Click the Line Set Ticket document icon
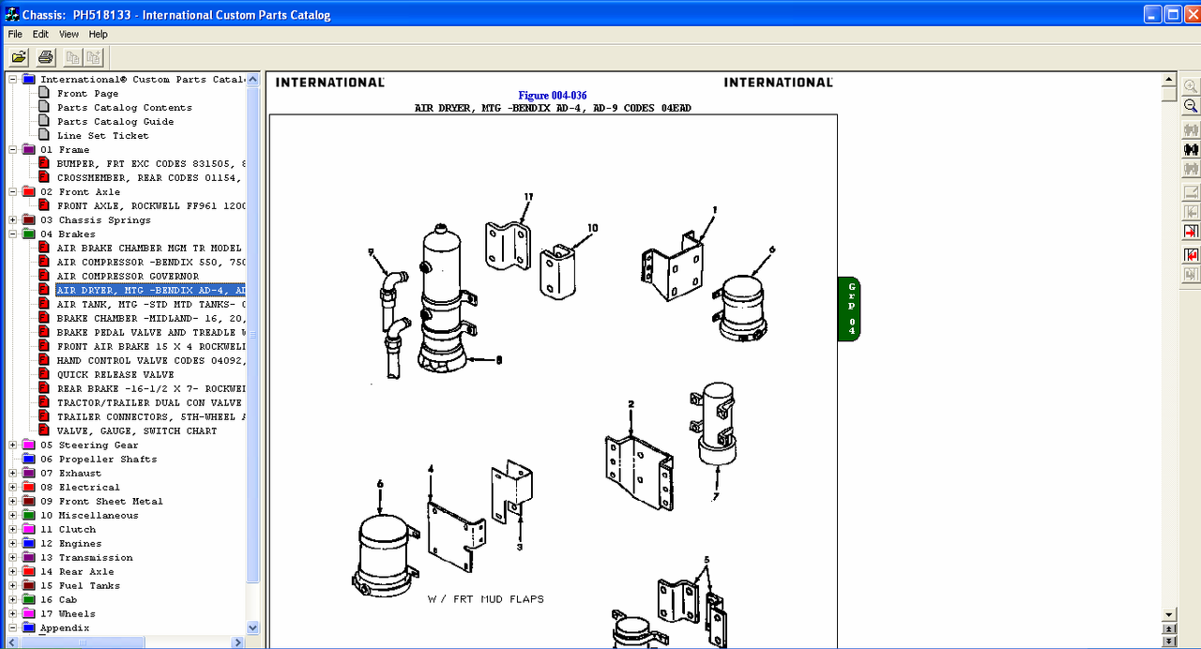This screenshot has height=649, width=1201. [44, 136]
